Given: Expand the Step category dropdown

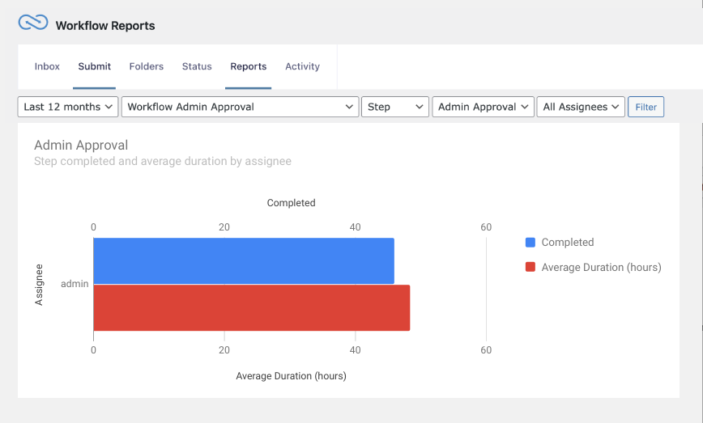Looking at the screenshot, I should coord(395,107).
